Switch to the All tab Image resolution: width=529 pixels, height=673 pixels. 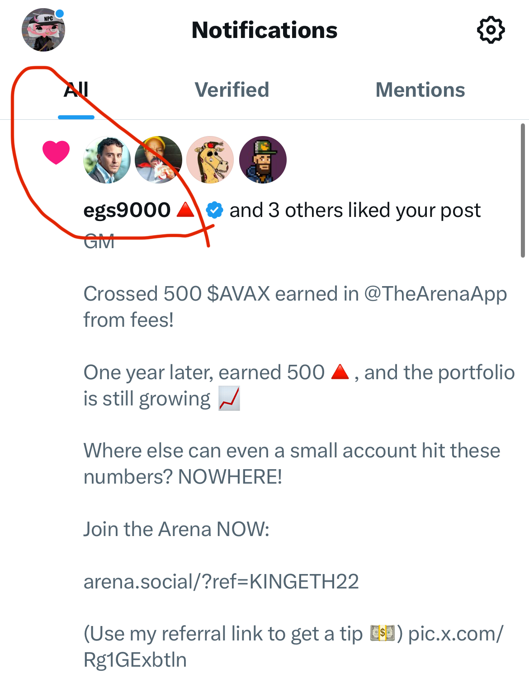click(76, 90)
